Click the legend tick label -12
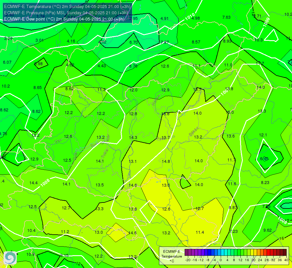 [201, 260]
